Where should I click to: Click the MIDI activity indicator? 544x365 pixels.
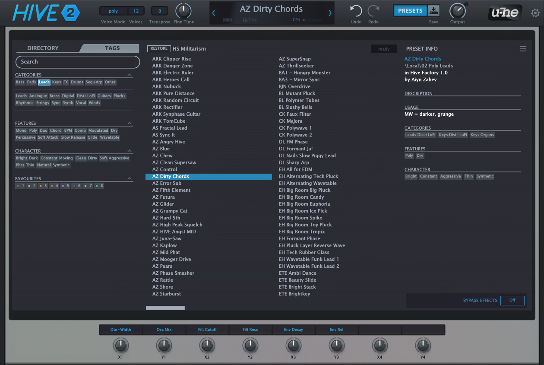coord(228,20)
